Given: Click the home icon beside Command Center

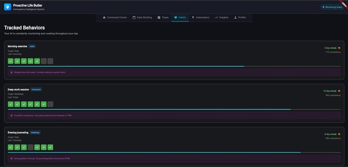Looking at the screenshot, I should point(104,18).
